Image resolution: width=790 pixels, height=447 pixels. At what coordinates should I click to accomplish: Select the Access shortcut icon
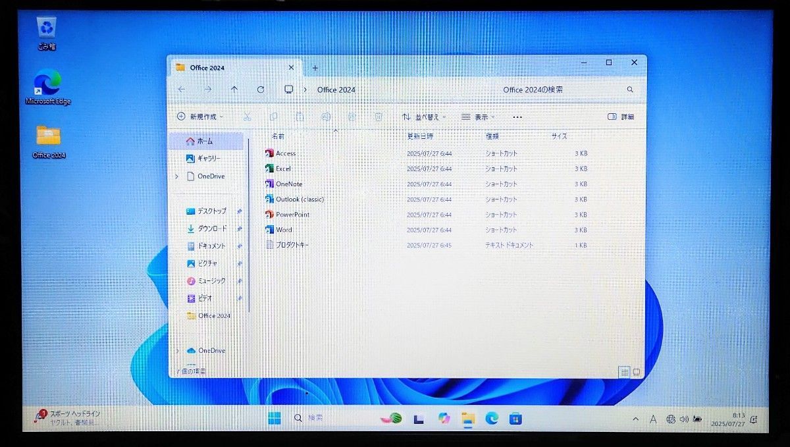[269, 153]
